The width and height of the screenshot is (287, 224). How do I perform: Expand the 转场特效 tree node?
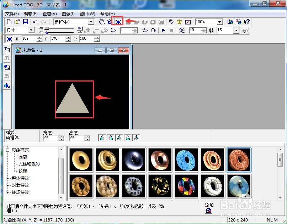(7, 192)
